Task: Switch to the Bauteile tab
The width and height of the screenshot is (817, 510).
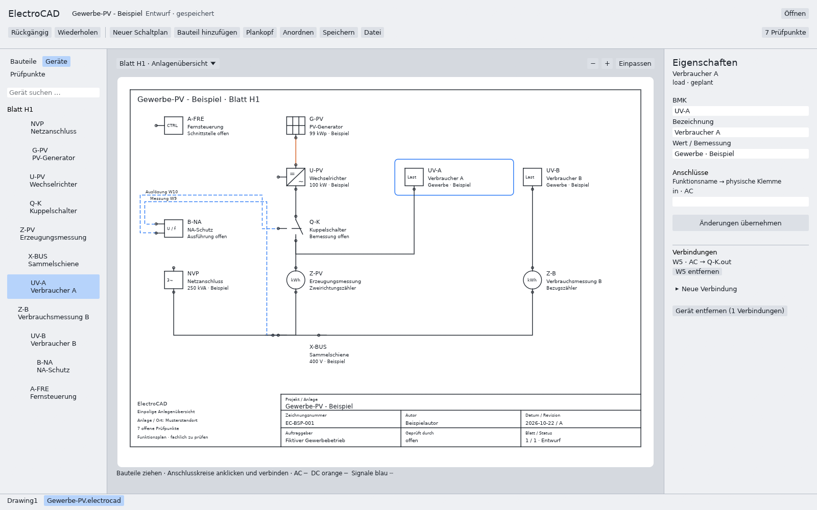Action: tap(23, 62)
